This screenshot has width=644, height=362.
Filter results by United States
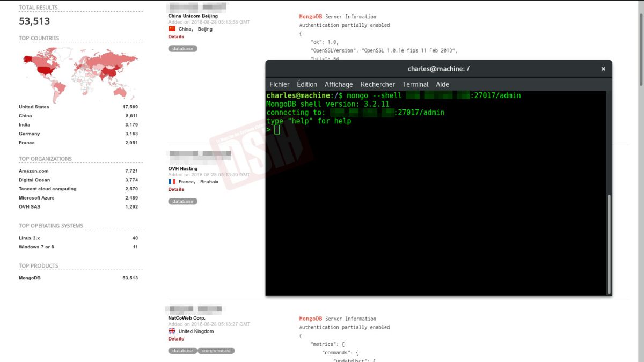(34, 107)
